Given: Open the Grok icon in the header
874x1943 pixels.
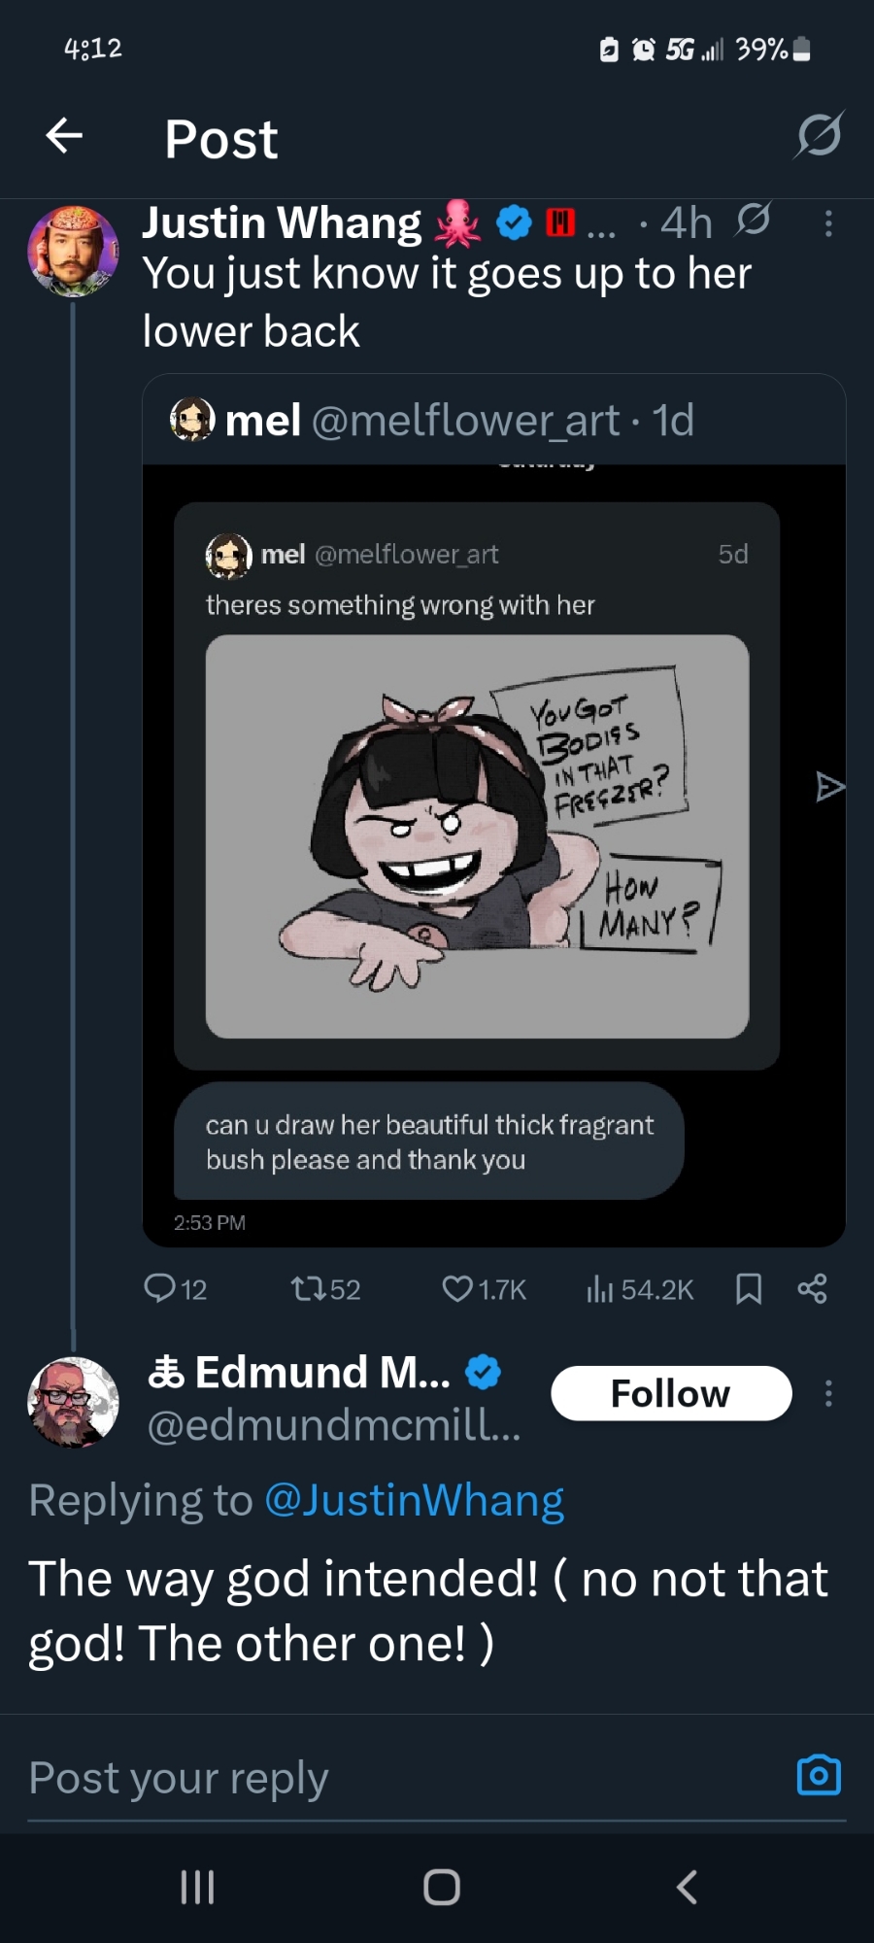Looking at the screenshot, I should point(819,135).
